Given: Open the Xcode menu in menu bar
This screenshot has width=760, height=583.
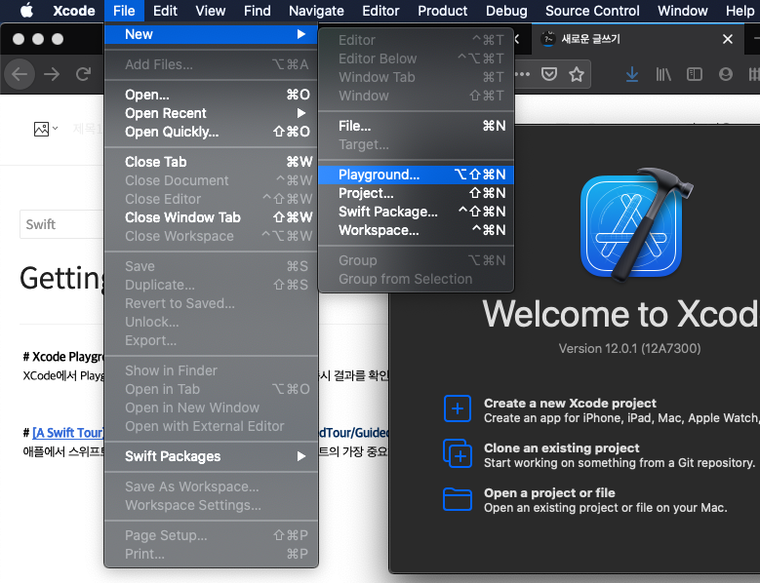Looking at the screenshot, I should pyautogui.click(x=74, y=10).
